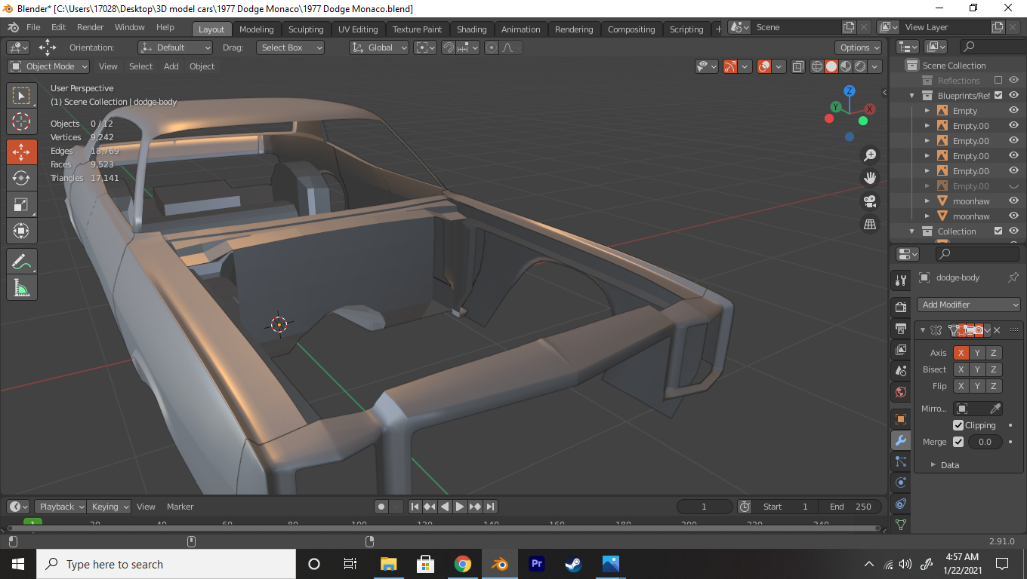The image size is (1027, 579).
Task: Select the Rotate tool
Action: click(21, 178)
